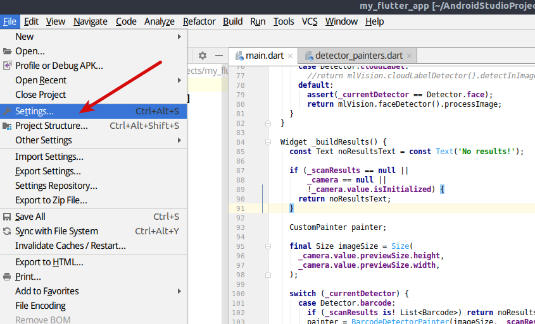Image resolution: width=535 pixels, height=324 pixels.
Task: Click the CustomPainter painter declaration
Action: [338, 227]
